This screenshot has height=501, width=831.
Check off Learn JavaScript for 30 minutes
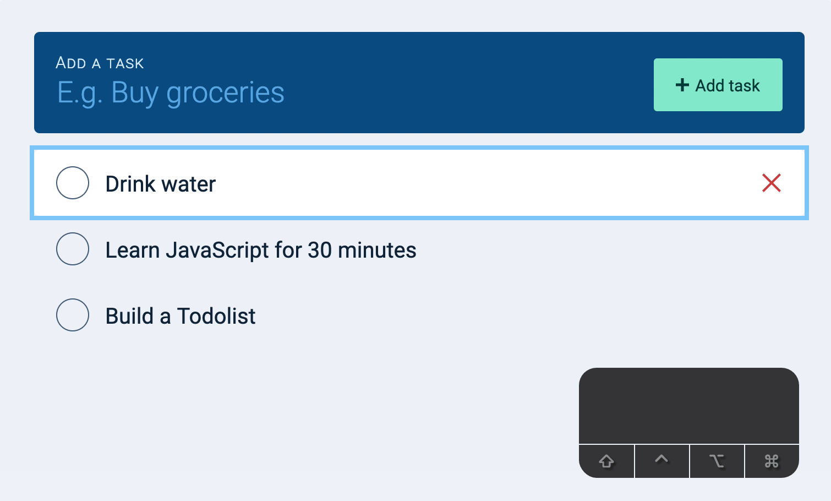click(x=72, y=249)
